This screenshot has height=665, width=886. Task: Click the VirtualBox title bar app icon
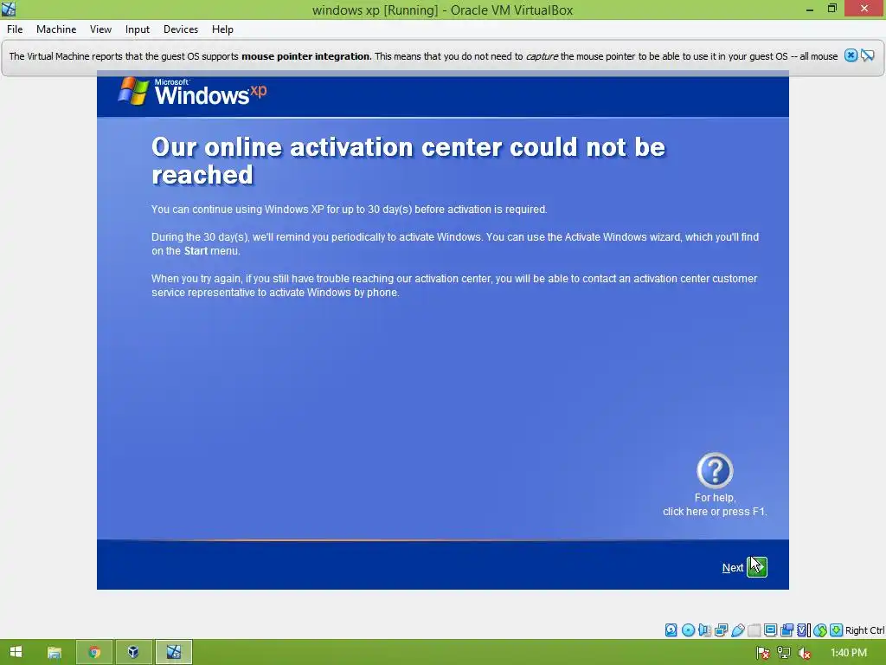(x=9, y=9)
